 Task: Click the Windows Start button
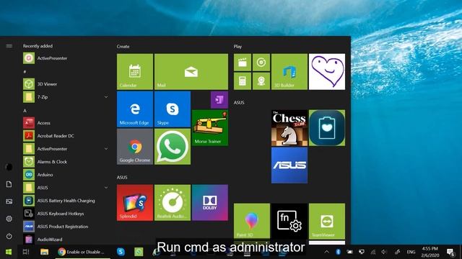pos(9,252)
